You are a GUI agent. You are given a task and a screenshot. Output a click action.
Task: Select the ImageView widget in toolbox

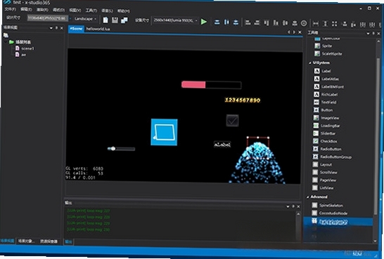[326, 118]
